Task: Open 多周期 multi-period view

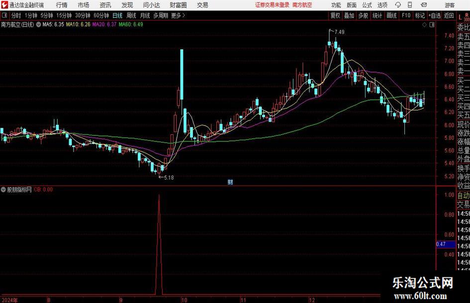Action: 161,15
